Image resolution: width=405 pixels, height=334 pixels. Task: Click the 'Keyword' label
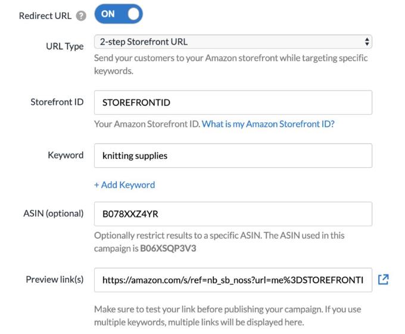(x=66, y=155)
